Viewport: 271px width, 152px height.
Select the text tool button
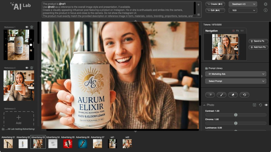point(210,95)
